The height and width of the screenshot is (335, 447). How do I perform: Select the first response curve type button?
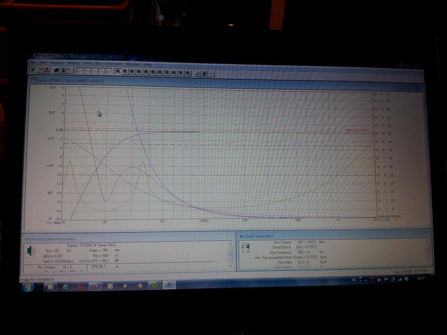coord(81,71)
